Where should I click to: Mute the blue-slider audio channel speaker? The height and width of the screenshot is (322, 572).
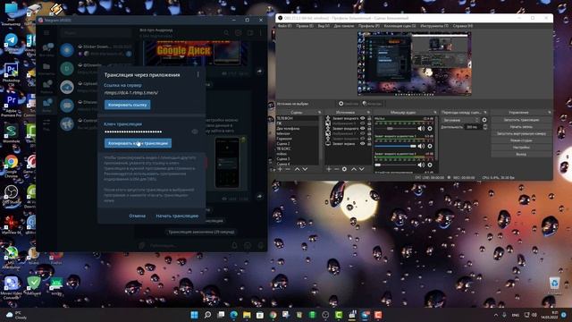[421, 146]
